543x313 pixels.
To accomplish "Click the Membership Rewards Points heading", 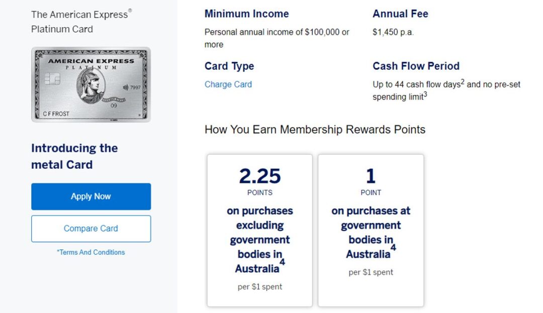I will pos(315,129).
